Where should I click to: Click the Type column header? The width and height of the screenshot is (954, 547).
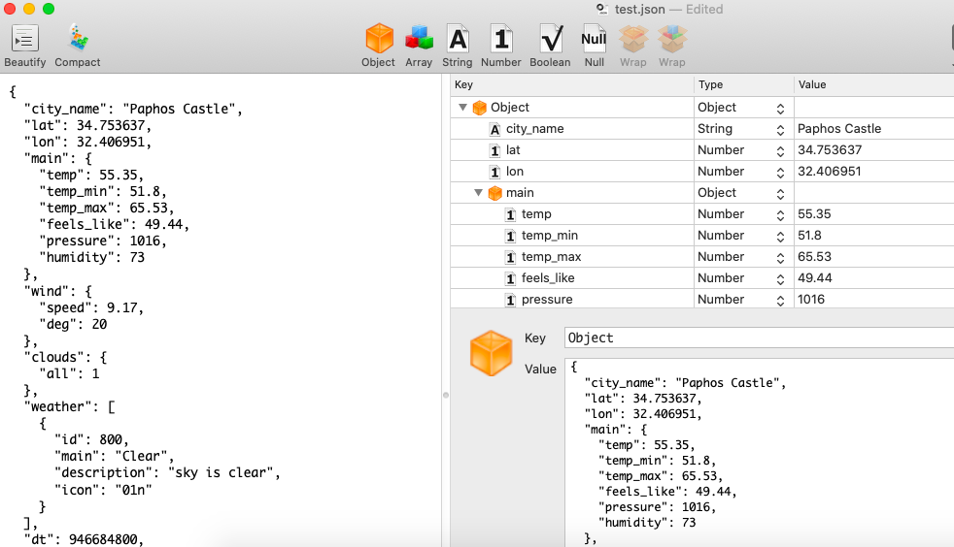[743, 85]
